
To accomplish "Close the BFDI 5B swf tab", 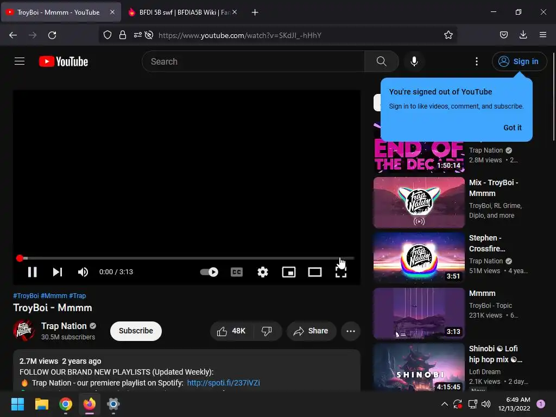I will 235,12.
